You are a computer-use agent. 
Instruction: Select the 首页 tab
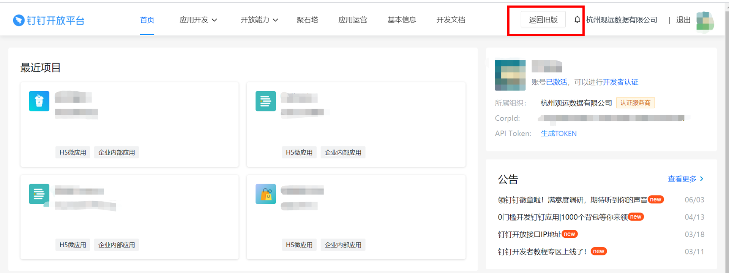click(x=147, y=20)
